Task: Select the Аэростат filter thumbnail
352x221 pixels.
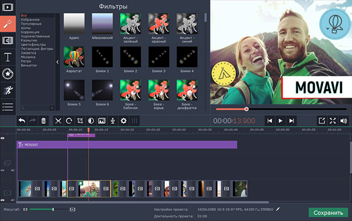Action: [74, 57]
